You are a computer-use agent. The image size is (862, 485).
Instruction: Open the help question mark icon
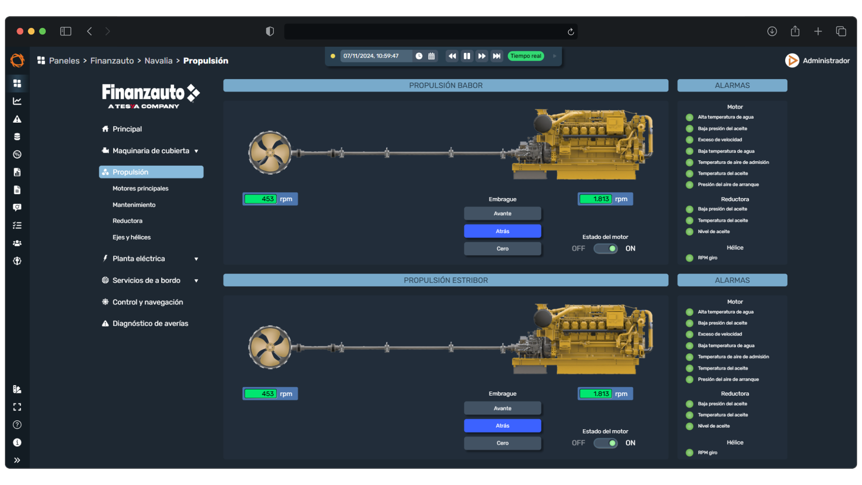coord(17,424)
